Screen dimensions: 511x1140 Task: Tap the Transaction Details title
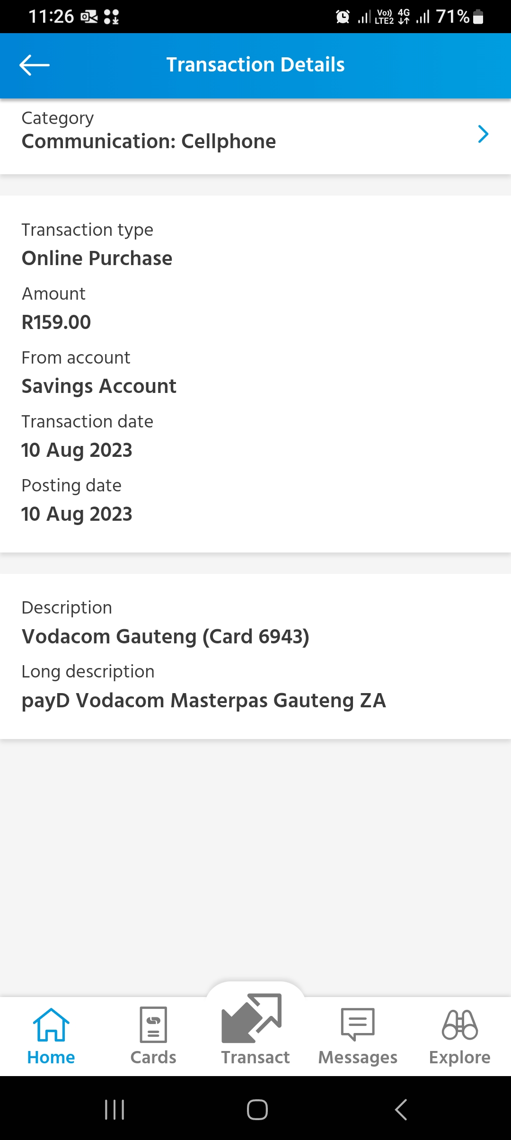click(255, 65)
